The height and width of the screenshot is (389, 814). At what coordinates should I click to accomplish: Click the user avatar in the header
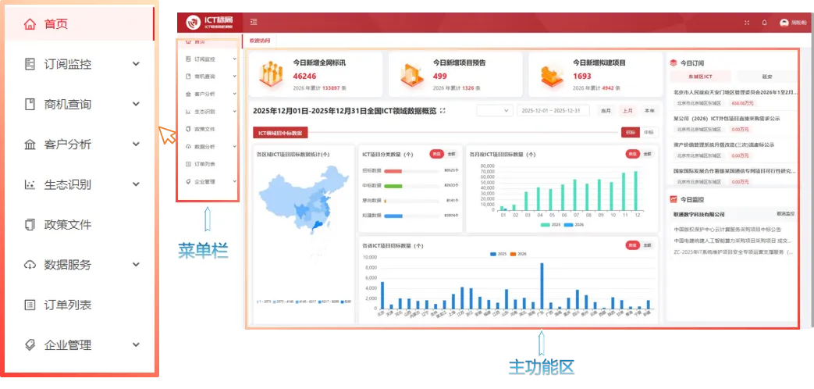pos(784,23)
